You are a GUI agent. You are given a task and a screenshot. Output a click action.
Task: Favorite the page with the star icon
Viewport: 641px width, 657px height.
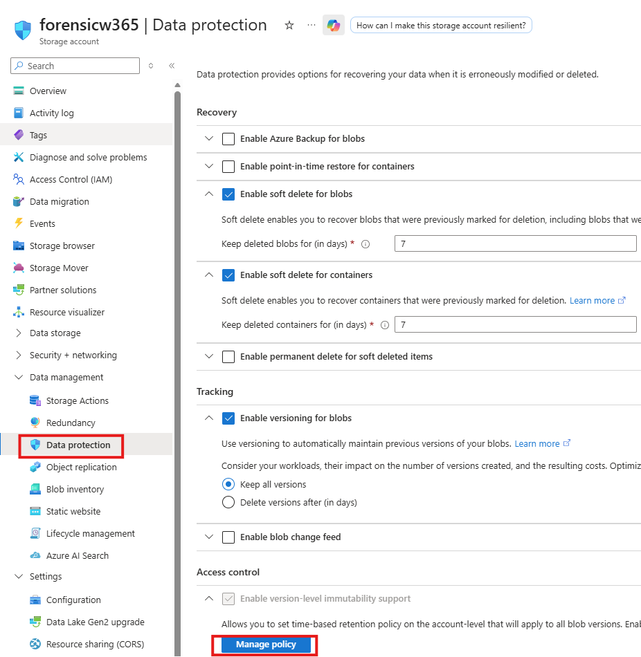(x=289, y=25)
